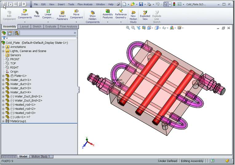Open the Flow Analysis menu
Image resolution: width=235 pixels, height=165 pixels.
pos(85,5)
